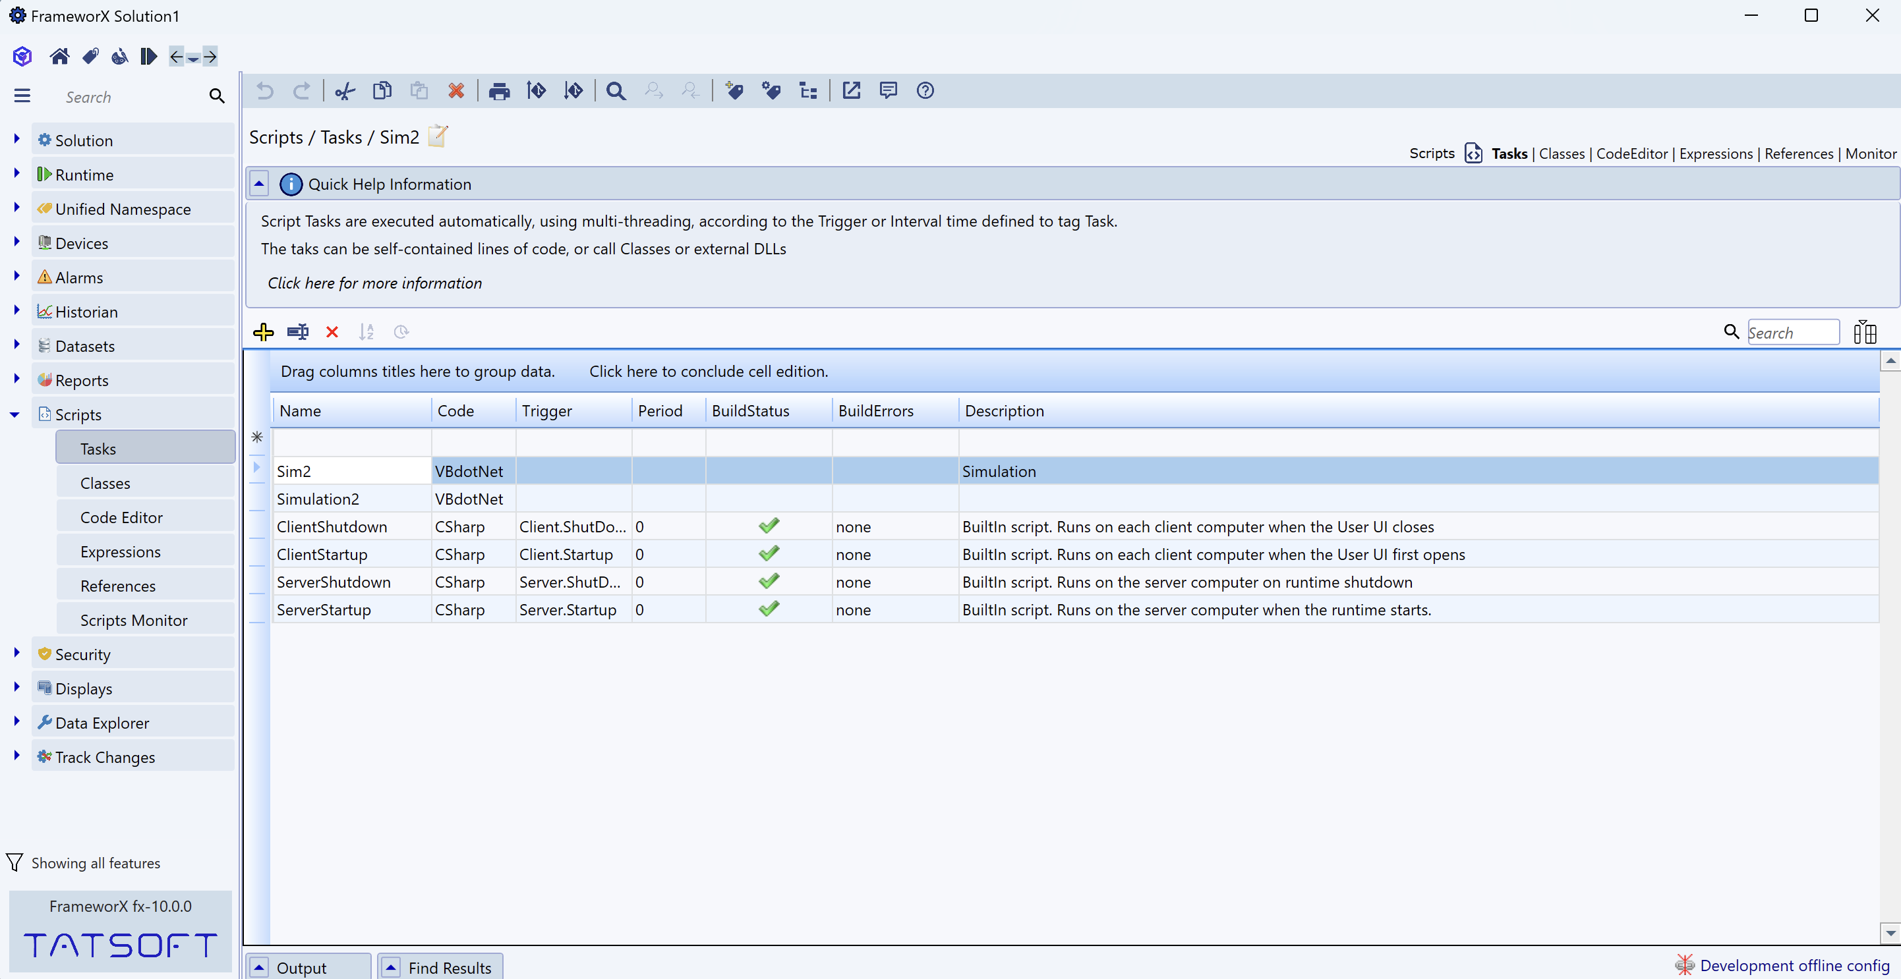Image resolution: width=1901 pixels, height=979 pixels.
Task: Switch to References tab at top right
Action: 1798,154
